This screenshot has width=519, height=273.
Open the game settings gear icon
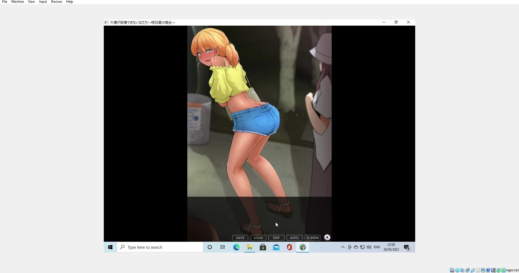(327, 237)
